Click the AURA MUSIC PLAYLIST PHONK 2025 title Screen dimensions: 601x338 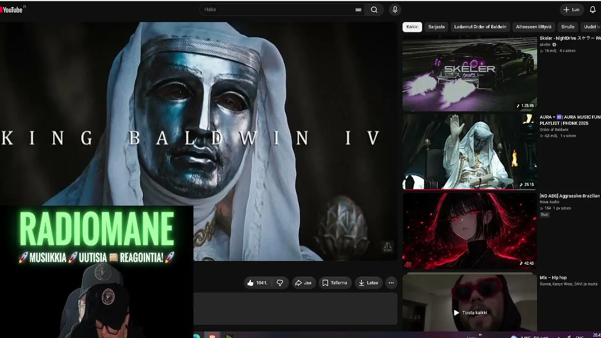pos(570,120)
